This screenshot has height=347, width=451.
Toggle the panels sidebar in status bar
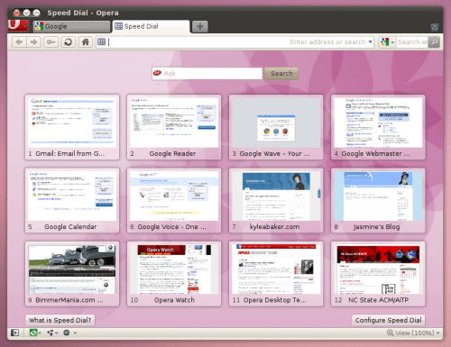(x=14, y=333)
